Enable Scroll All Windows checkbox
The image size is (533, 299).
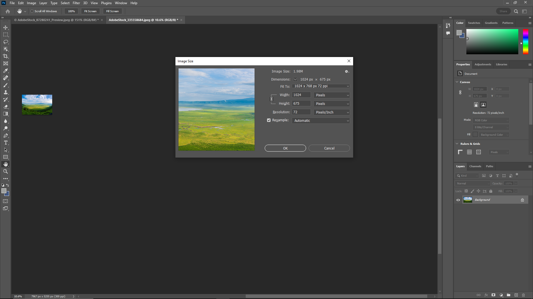[x=32, y=11]
